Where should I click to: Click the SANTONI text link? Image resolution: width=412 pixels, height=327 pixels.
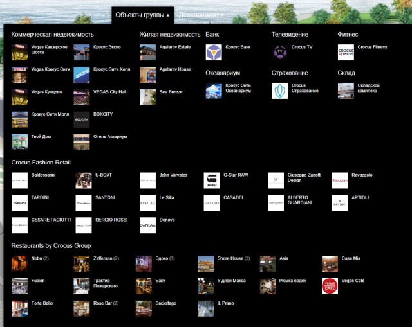tap(106, 197)
